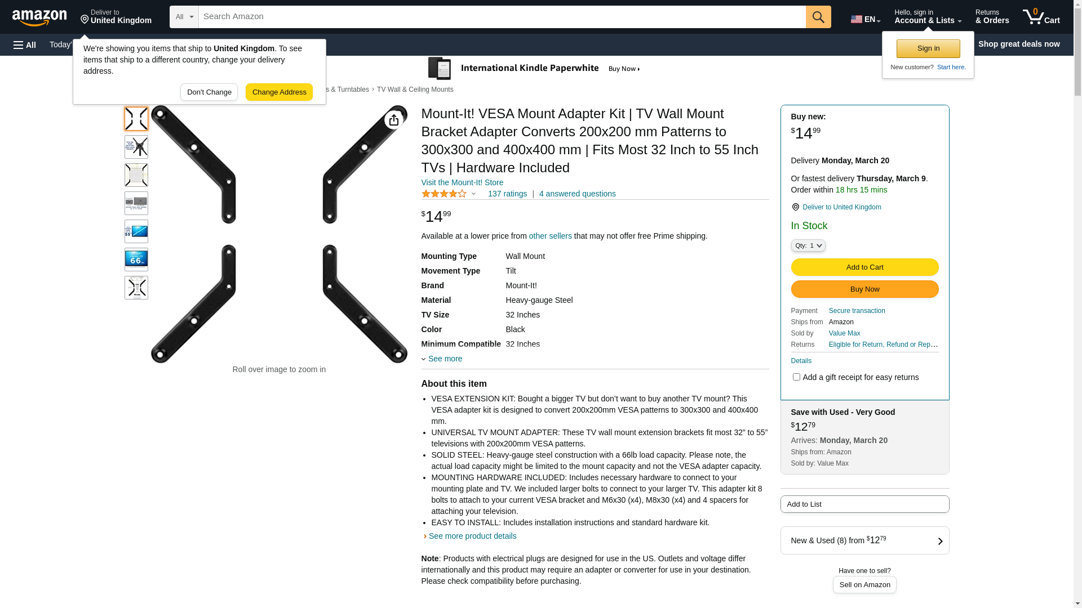Image resolution: width=1082 pixels, height=608 pixels.
Task: Open Account & Lists menu
Action: (x=928, y=17)
